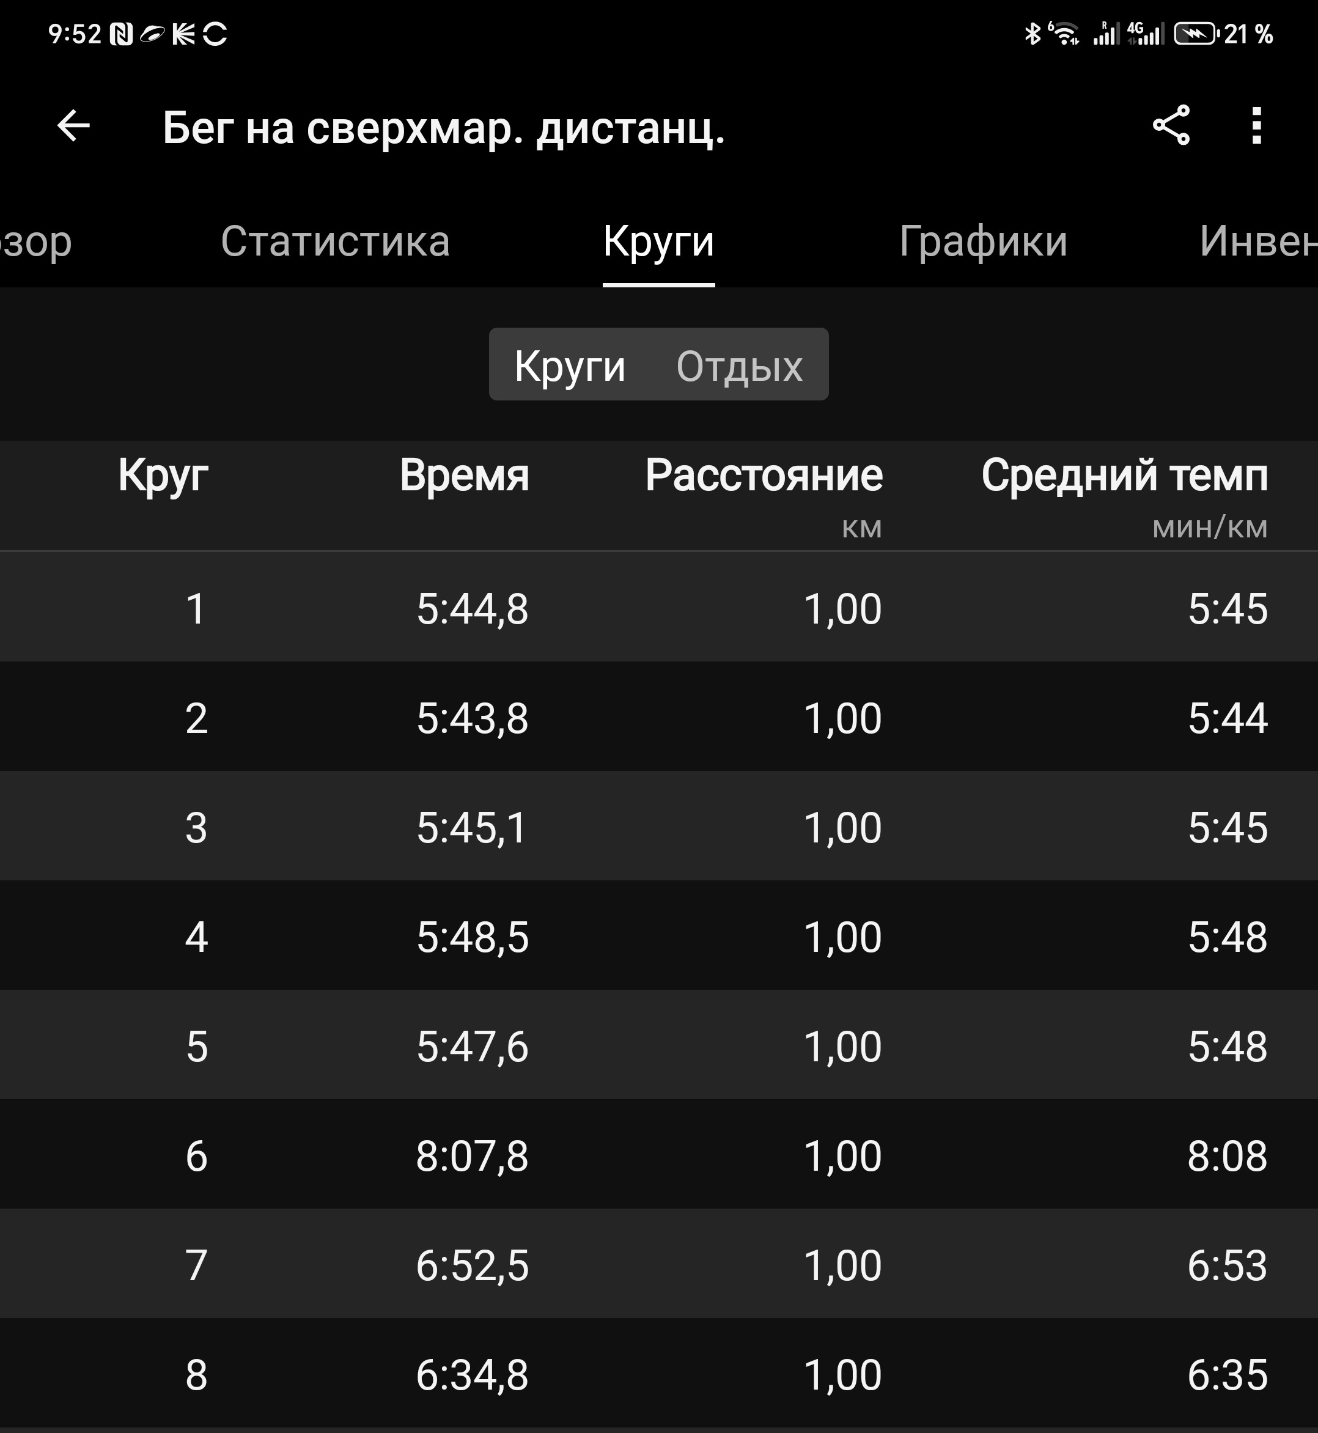Image resolution: width=1318 pixels, height=1433 pixels.
Task: Switch segment to Отдых
Action: [x=740, y=366]
